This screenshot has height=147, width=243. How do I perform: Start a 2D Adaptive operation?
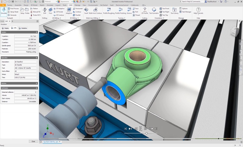pyautogui.click(x=59, y=8)
